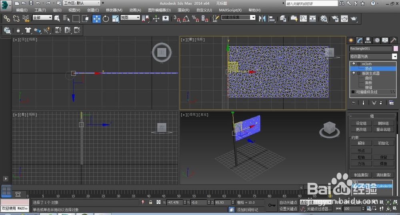Image resolution: width=400 pixels, height=215 pixels.
Task: Open the 修改器(M) menu
Action: [x=114, y=10]
